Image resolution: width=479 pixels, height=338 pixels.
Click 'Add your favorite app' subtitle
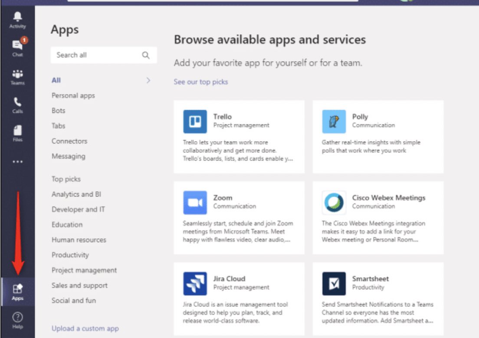click(268, 63)
